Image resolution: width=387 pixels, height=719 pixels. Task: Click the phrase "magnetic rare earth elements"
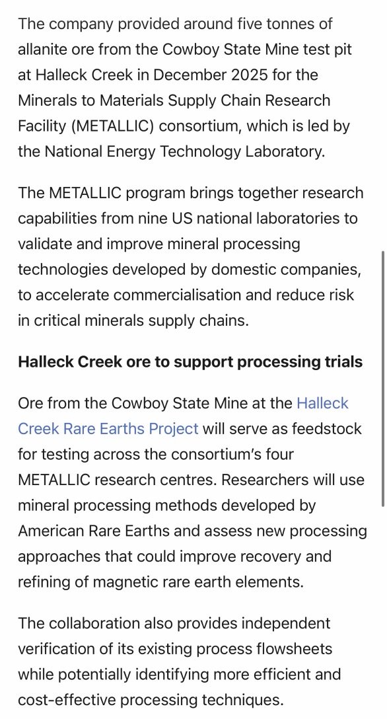pos(195,582)
